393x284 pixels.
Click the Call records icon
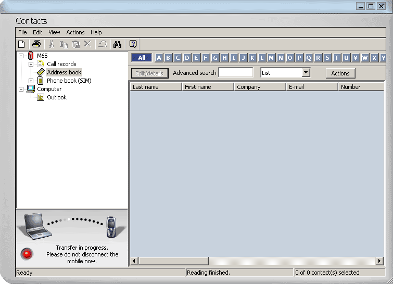pyautogui.click(x=41, y=64)
